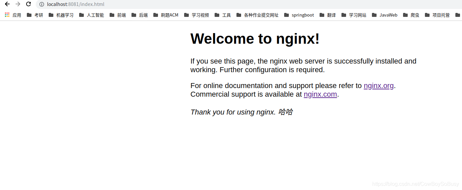The height and width of the screenshot is (190, 462).
Task: Open the JavaWeb bookmark folder
Action: click(x=385, y=15)
